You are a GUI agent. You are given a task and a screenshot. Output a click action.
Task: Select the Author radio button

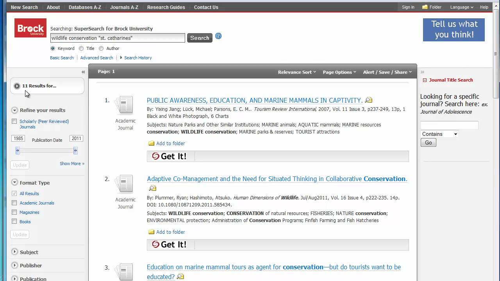(101, 48)
